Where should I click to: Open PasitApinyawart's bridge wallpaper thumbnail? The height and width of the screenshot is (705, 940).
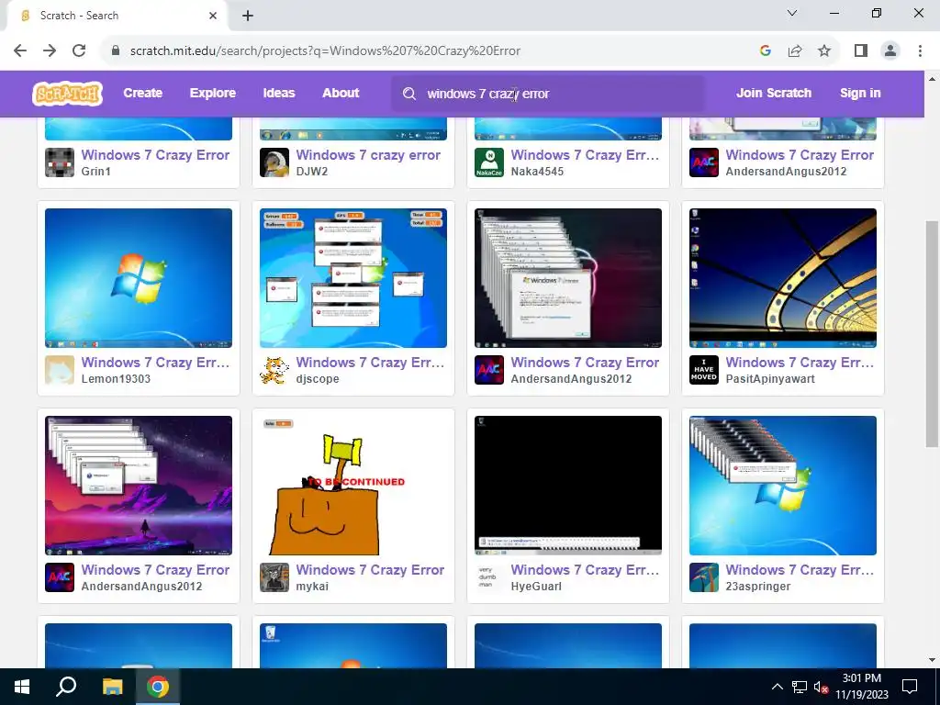coord(783,278)
